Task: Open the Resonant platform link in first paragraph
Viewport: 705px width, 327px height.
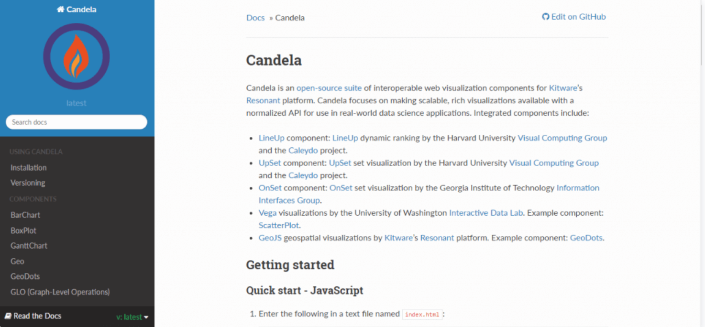Action: point(263,100)
